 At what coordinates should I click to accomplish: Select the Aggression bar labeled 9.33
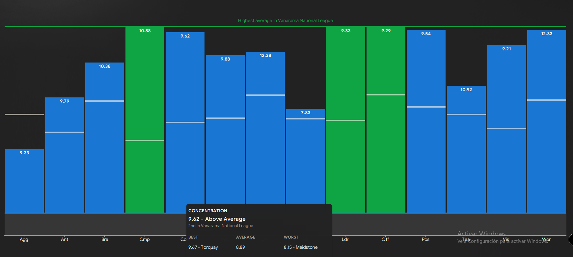(24, 181)
